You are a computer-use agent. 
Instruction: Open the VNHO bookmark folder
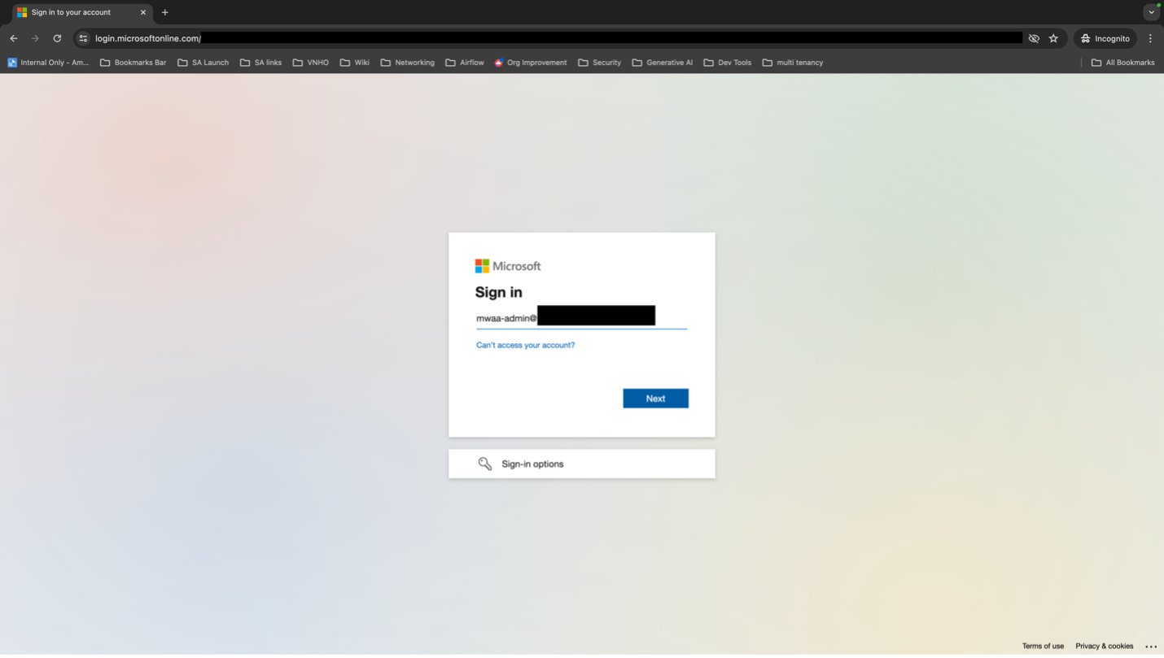[311, 63]
